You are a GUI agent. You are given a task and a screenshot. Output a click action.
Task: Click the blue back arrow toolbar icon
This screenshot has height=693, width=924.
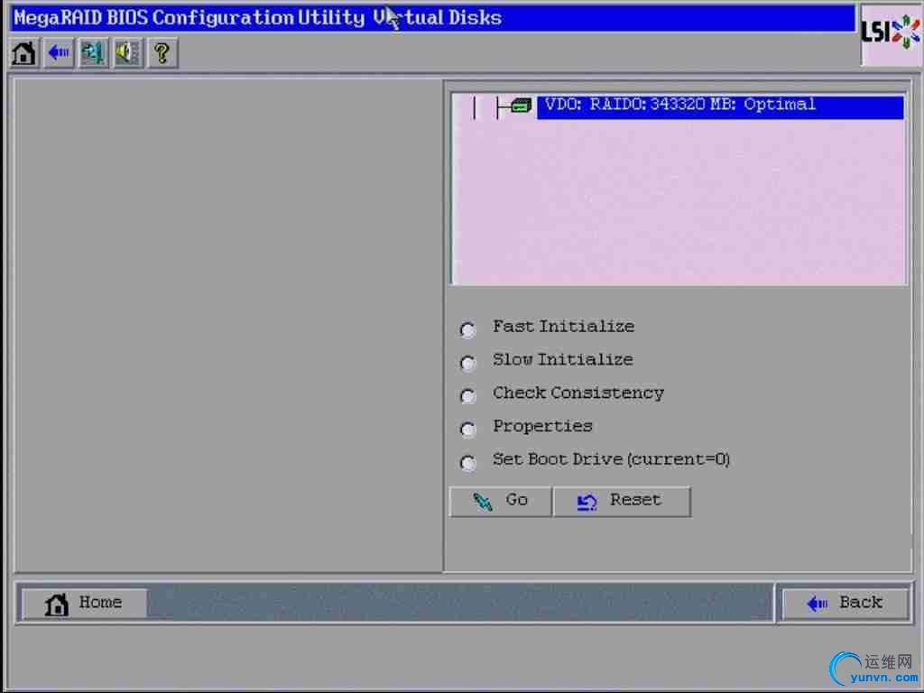click(59, 53)
